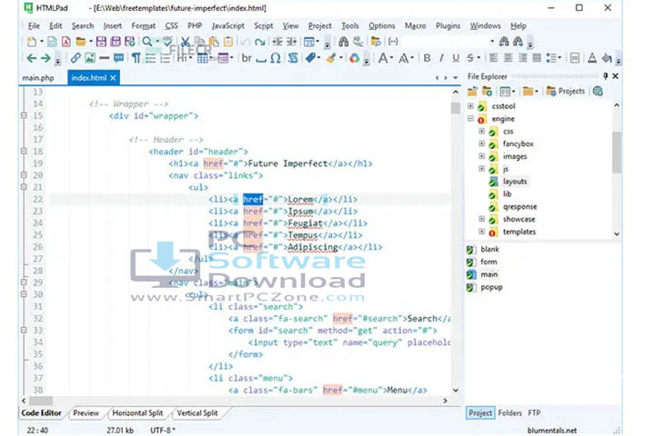Collapse the engine folder node
This screenshot has width=655, height=436.
click(x=470, y=118)
